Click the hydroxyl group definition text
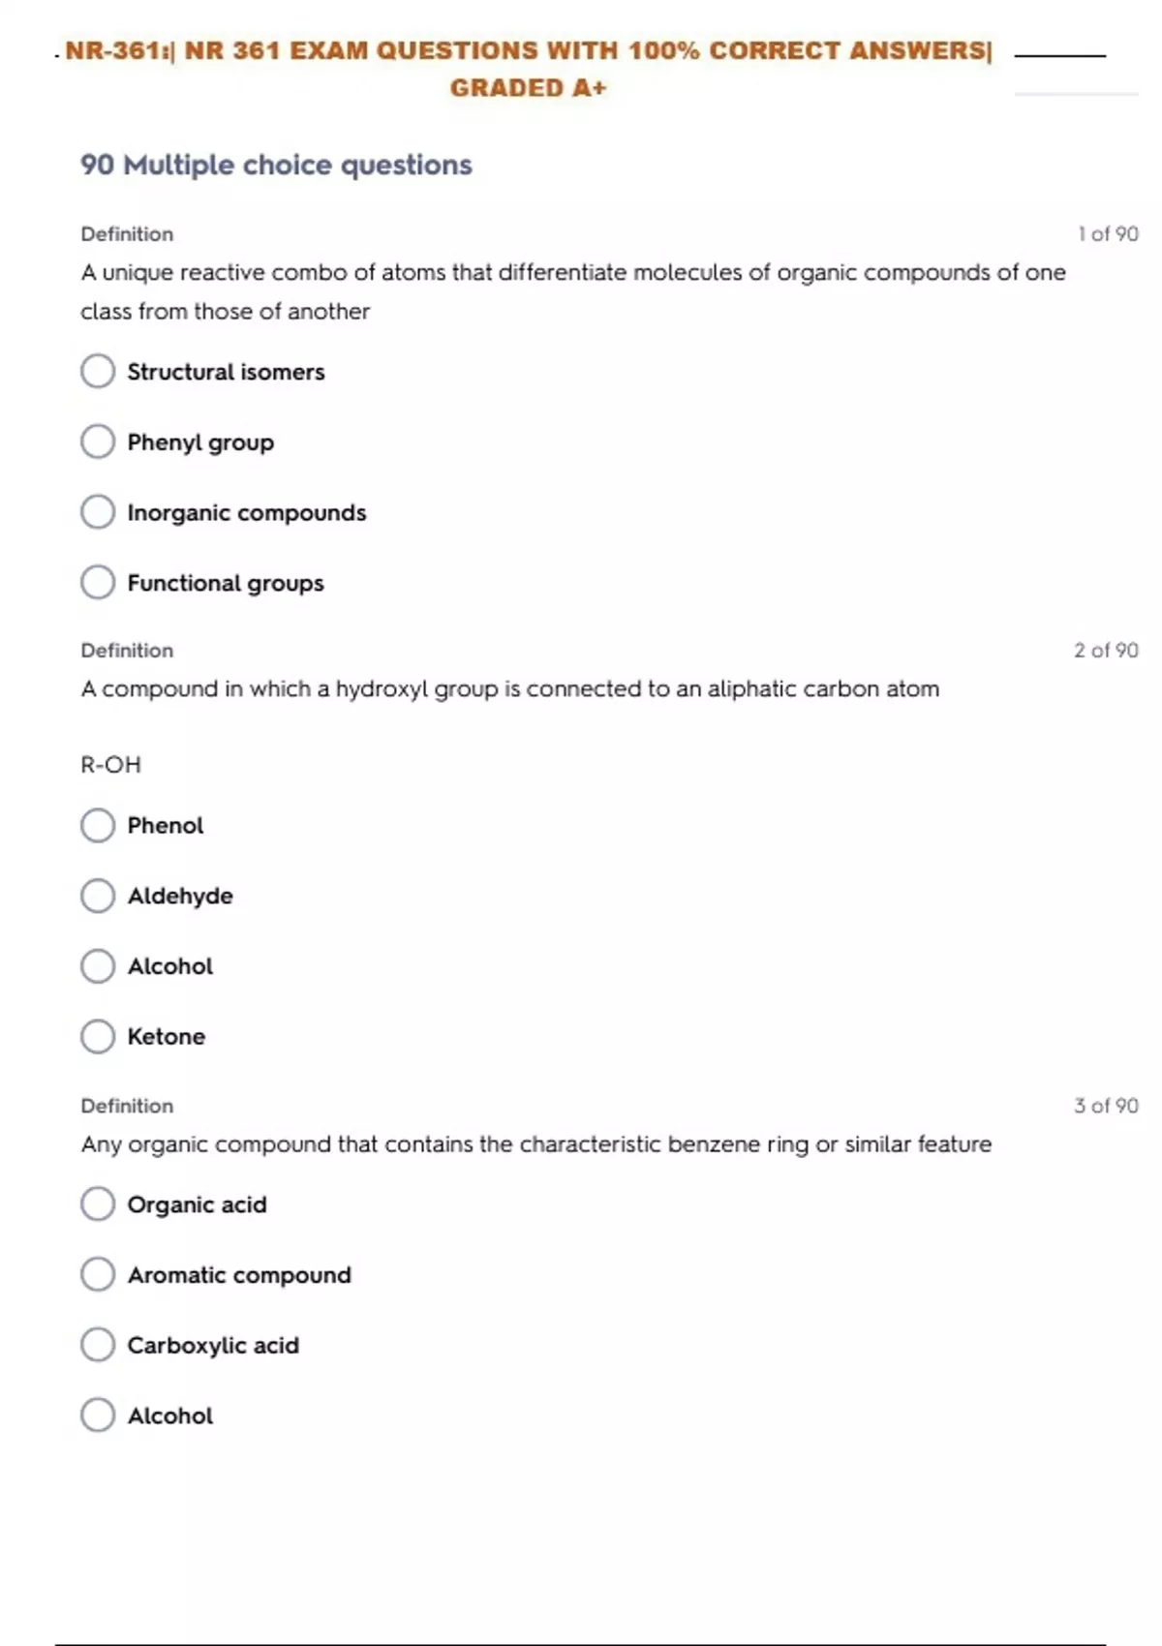Image resolution: width=1162 pixels, height=1646 pixels. pos(510,689)
